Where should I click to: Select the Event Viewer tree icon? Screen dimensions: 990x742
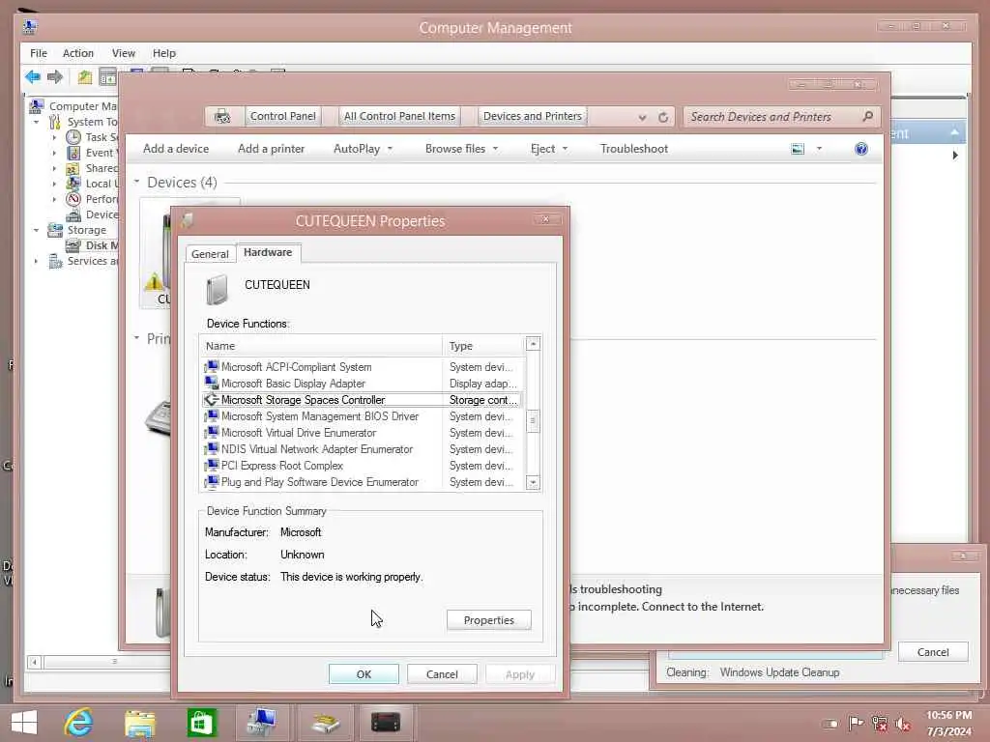click(73, 153)
